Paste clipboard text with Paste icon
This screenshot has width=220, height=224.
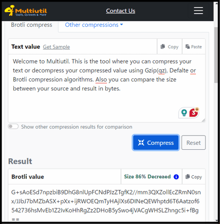(x=194, y=47)
